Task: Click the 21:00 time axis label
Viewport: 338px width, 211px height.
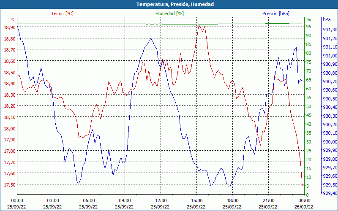Action: 268,201
